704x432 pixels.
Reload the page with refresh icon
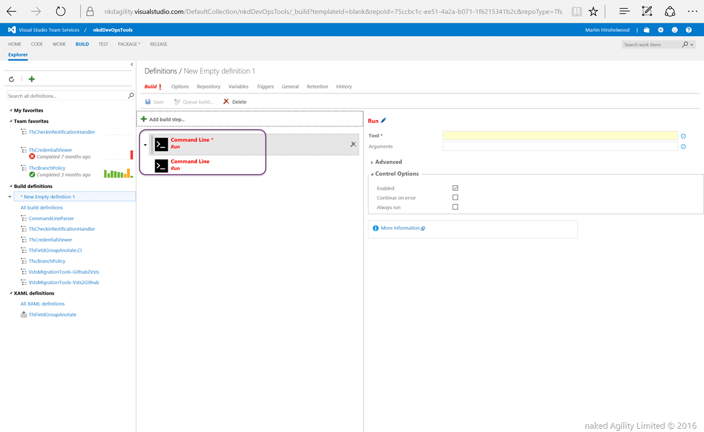[61, 11]
